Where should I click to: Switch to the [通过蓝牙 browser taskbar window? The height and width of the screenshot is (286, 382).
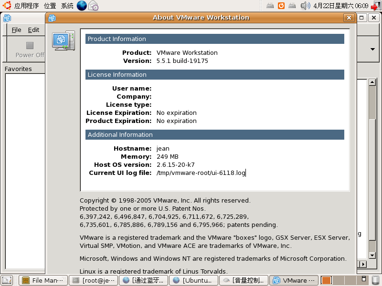pos(144,280)
